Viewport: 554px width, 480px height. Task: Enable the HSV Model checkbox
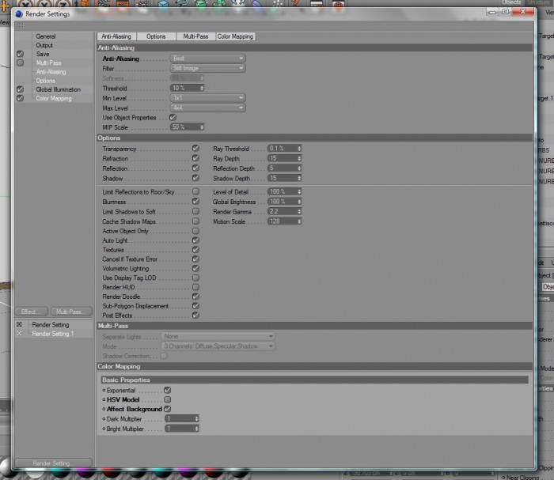(x=168, y=399)
